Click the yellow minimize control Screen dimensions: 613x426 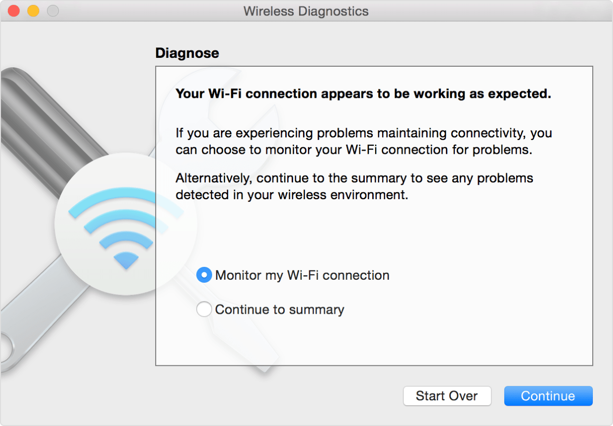pos(33,10)
